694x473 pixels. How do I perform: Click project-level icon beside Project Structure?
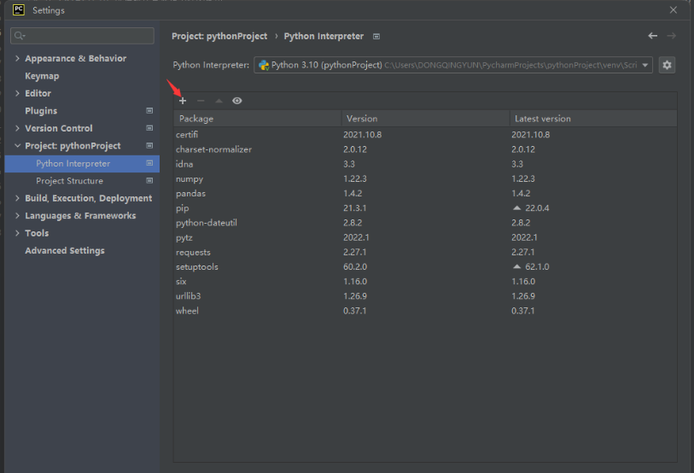[149, 181]
